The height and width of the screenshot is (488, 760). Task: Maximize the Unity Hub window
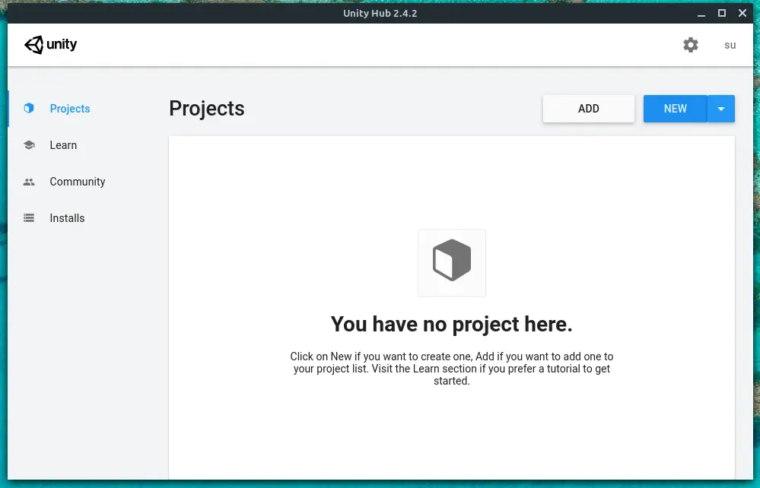click(722, 13)
